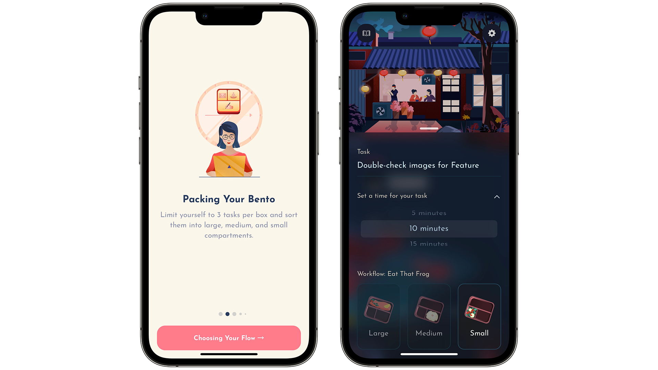This screenshot has height=370, width=658.
Task: Select the 15 minutes time option
Action: pos(428,244)
